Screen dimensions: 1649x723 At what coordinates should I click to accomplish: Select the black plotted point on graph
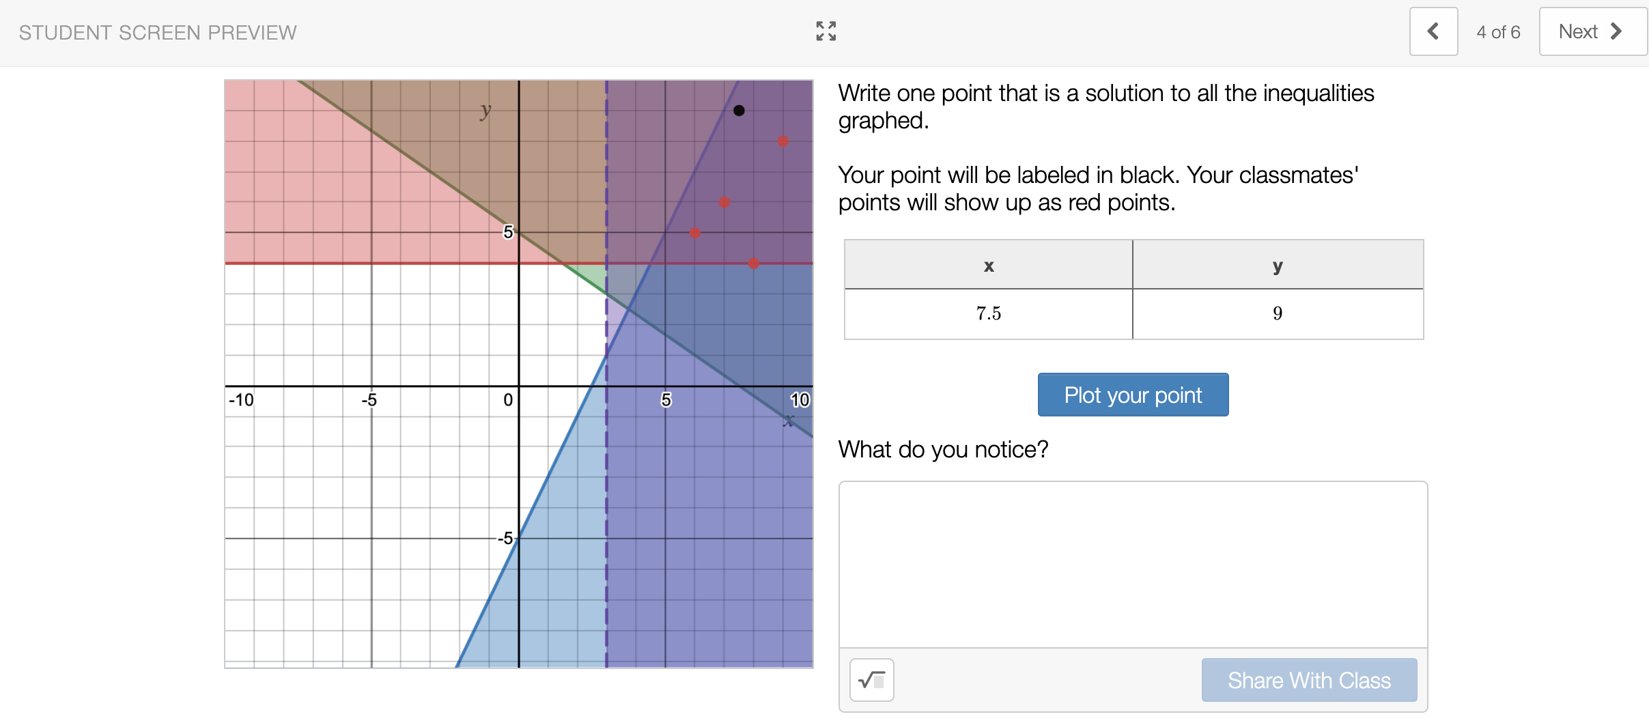[739, 111]
